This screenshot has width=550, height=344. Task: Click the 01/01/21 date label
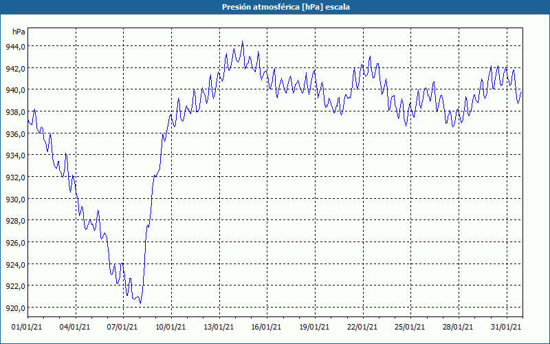click(x=27, y=327)
